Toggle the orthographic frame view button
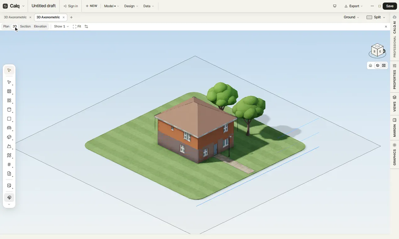This screenshot has width=399, height=239. [384, 65]
